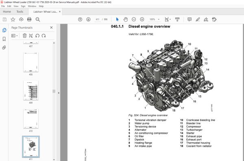The width and height of the screenshot is (244, 161).
Task: Go to next page arrow
Action: 88,19
